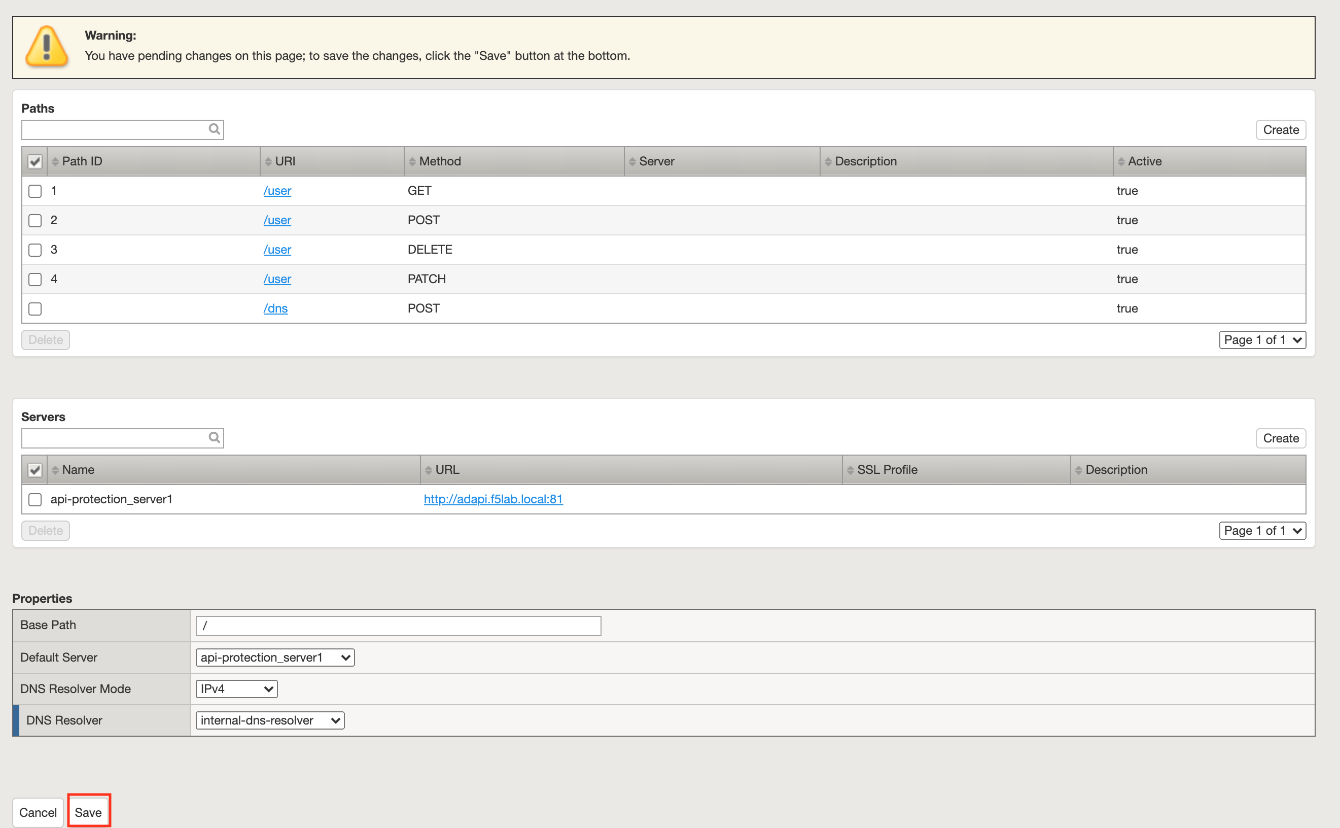Click the PATCH method cell
Viewport: 1340px width, 828px height.
coord(427,279)
